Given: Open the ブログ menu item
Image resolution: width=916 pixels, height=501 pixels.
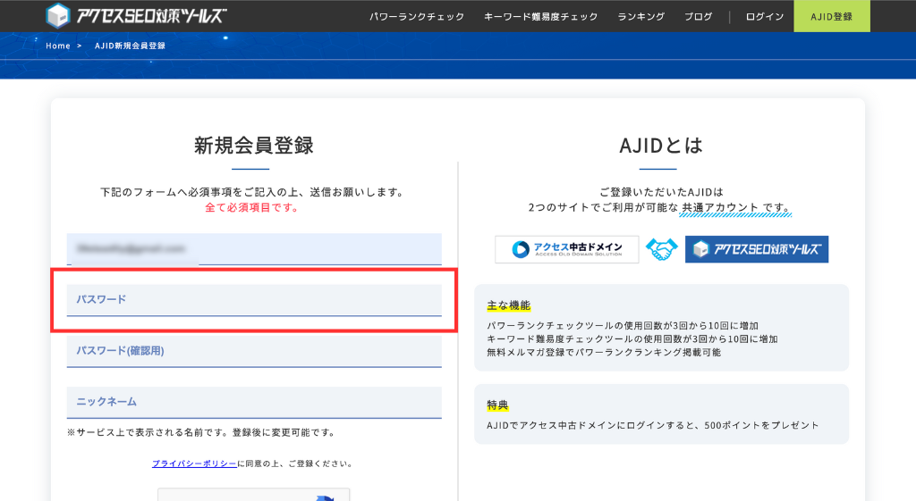Looking at the screenshot, I should coord(698,16).
